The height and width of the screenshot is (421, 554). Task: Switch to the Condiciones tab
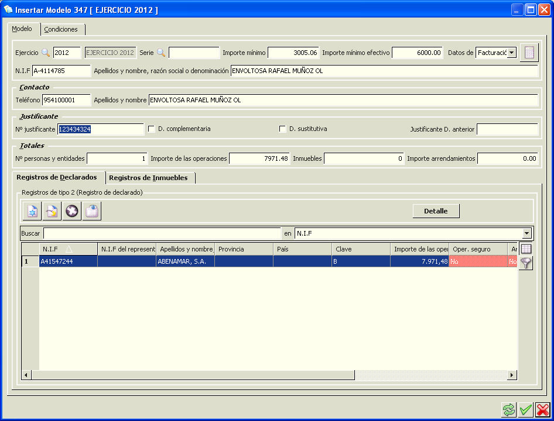(x=61, y=29)
